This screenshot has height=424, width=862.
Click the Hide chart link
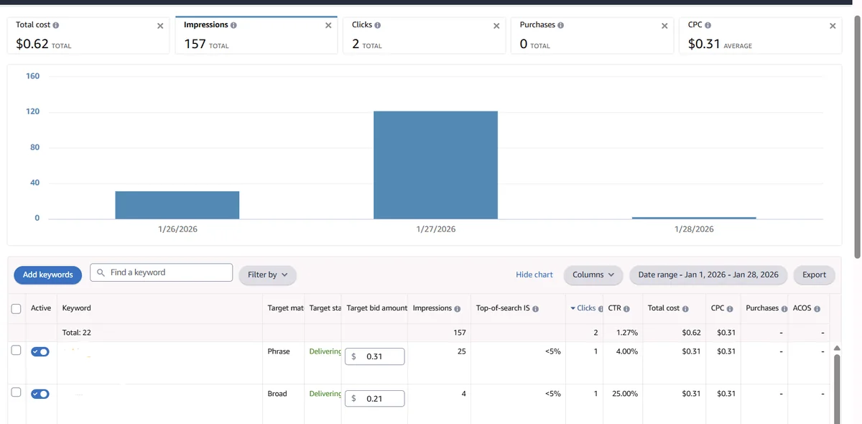(x=534, y=275)
